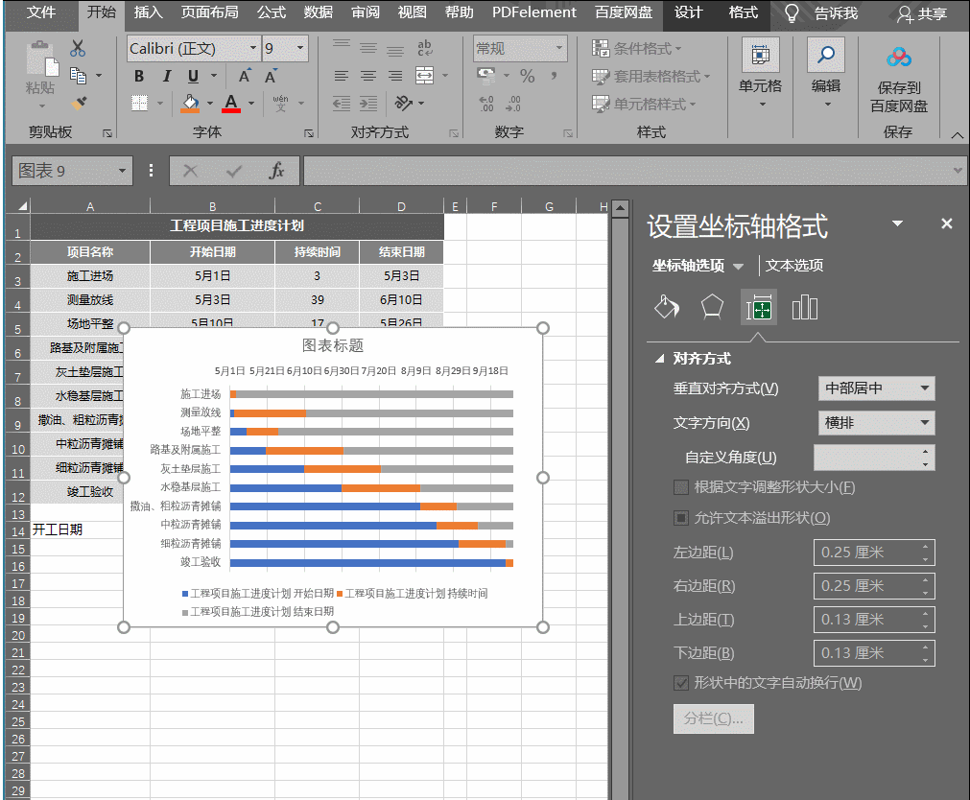The width and height of the screenshot is (970, 800).
Task: Click 保存到百度网盘 button
Action: [x=899, y=80]
